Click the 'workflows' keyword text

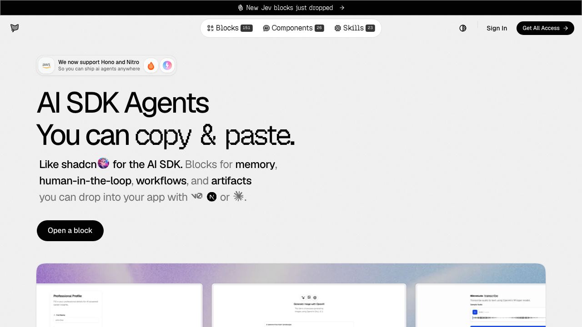[x=161, y=181]
